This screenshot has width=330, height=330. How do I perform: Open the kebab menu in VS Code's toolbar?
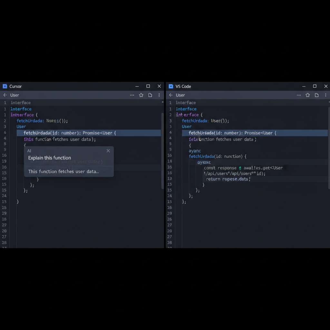(325, 95)
